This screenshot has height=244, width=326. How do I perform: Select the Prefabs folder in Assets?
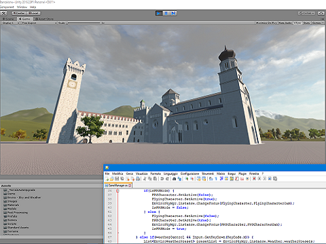(10, 216)
